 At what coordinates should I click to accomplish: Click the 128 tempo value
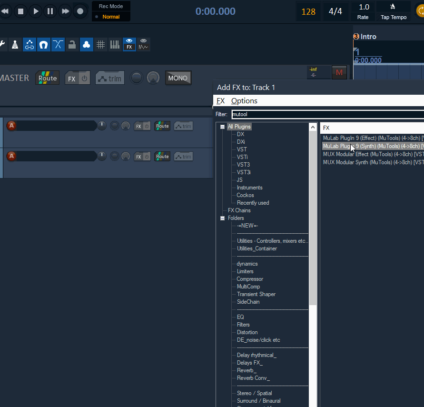coord(308,11)
